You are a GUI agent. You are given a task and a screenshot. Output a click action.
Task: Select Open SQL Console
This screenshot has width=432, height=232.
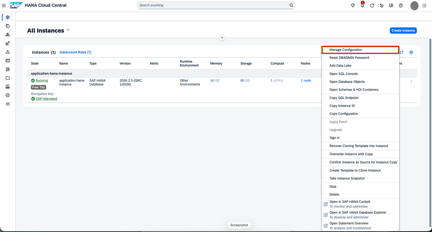tap(360, 74)
